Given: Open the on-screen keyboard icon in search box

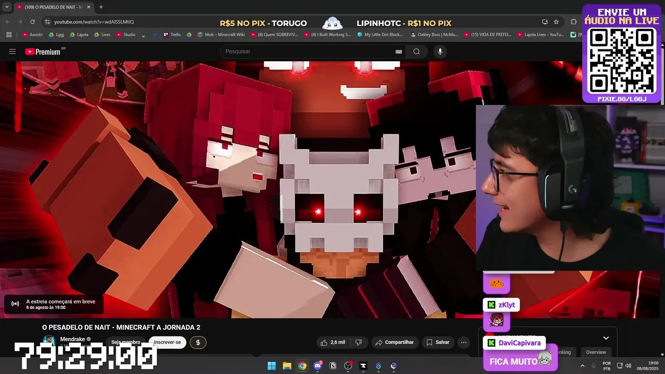Looking at the screenshot, I should (x=398, y=51).
